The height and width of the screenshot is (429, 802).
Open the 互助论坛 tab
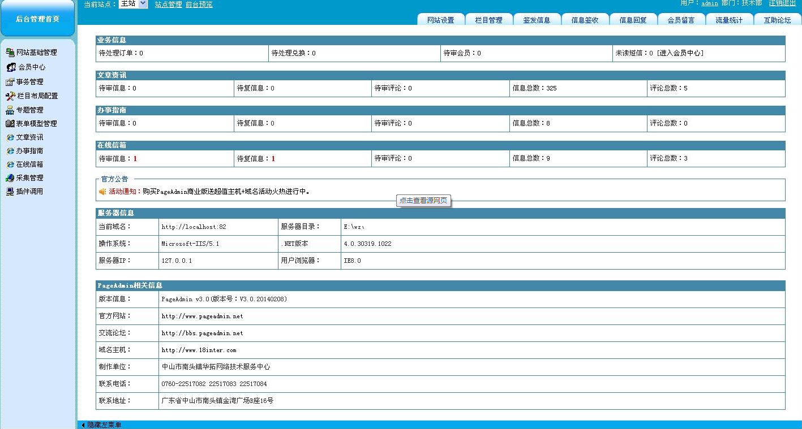click(778, 20)
